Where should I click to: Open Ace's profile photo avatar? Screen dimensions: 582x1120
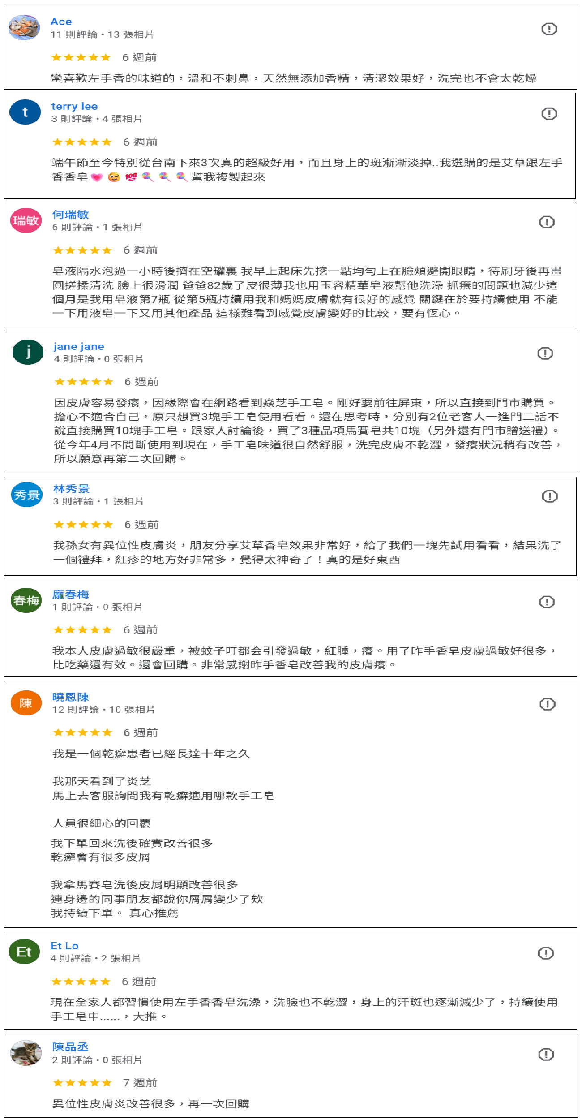[x=25, y=27]
